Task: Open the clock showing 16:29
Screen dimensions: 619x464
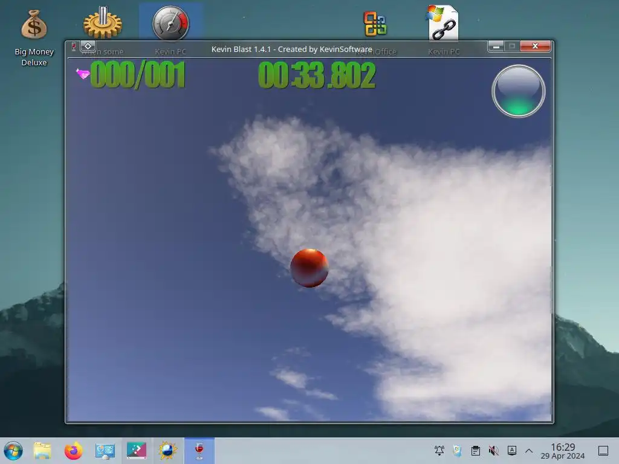Action: click(563, 451)
